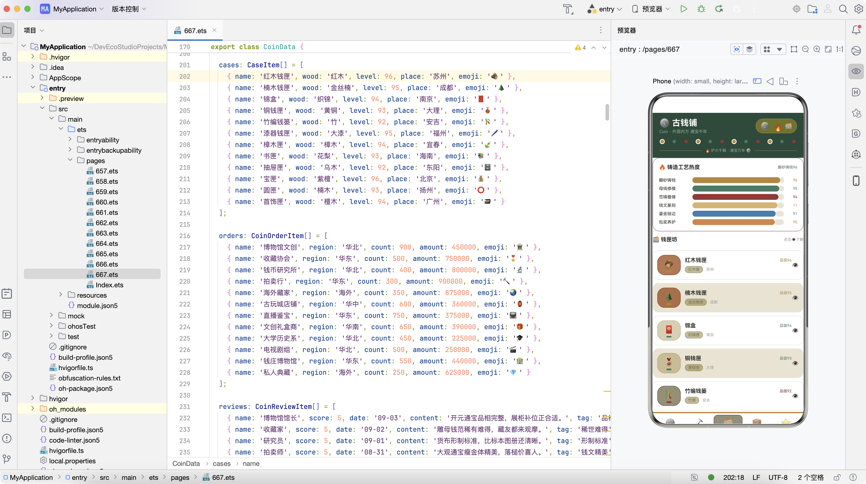This screenshot has height=484, width=866.
Task: Toggle multi-device preview icon
Action: (767, 49)
